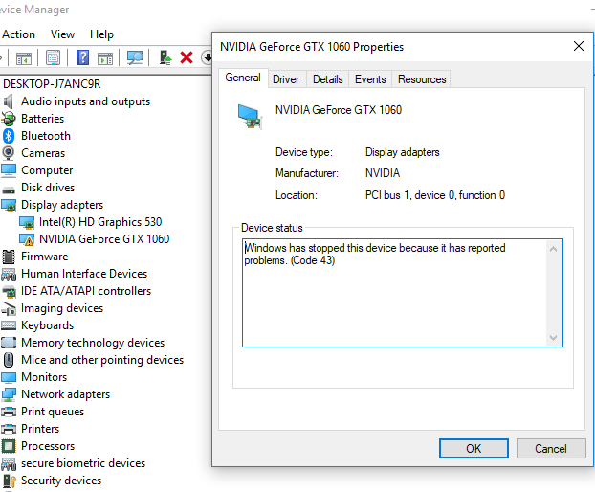The height and width of the screenshot is (492, 595).
Task: Select the Mice and other pointing devices icon
Action: (x=9, y=360)
